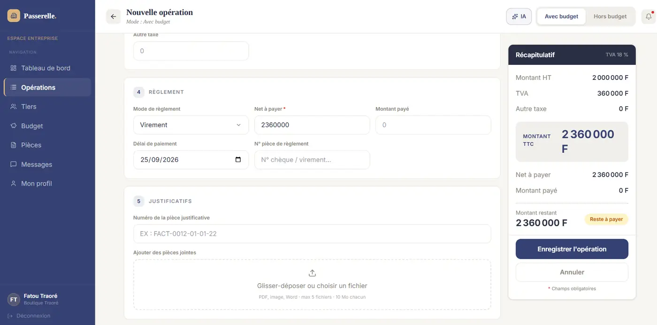Click the Messages speech bubble icon
The image size is (657, 325).
[x=13, y=164]
